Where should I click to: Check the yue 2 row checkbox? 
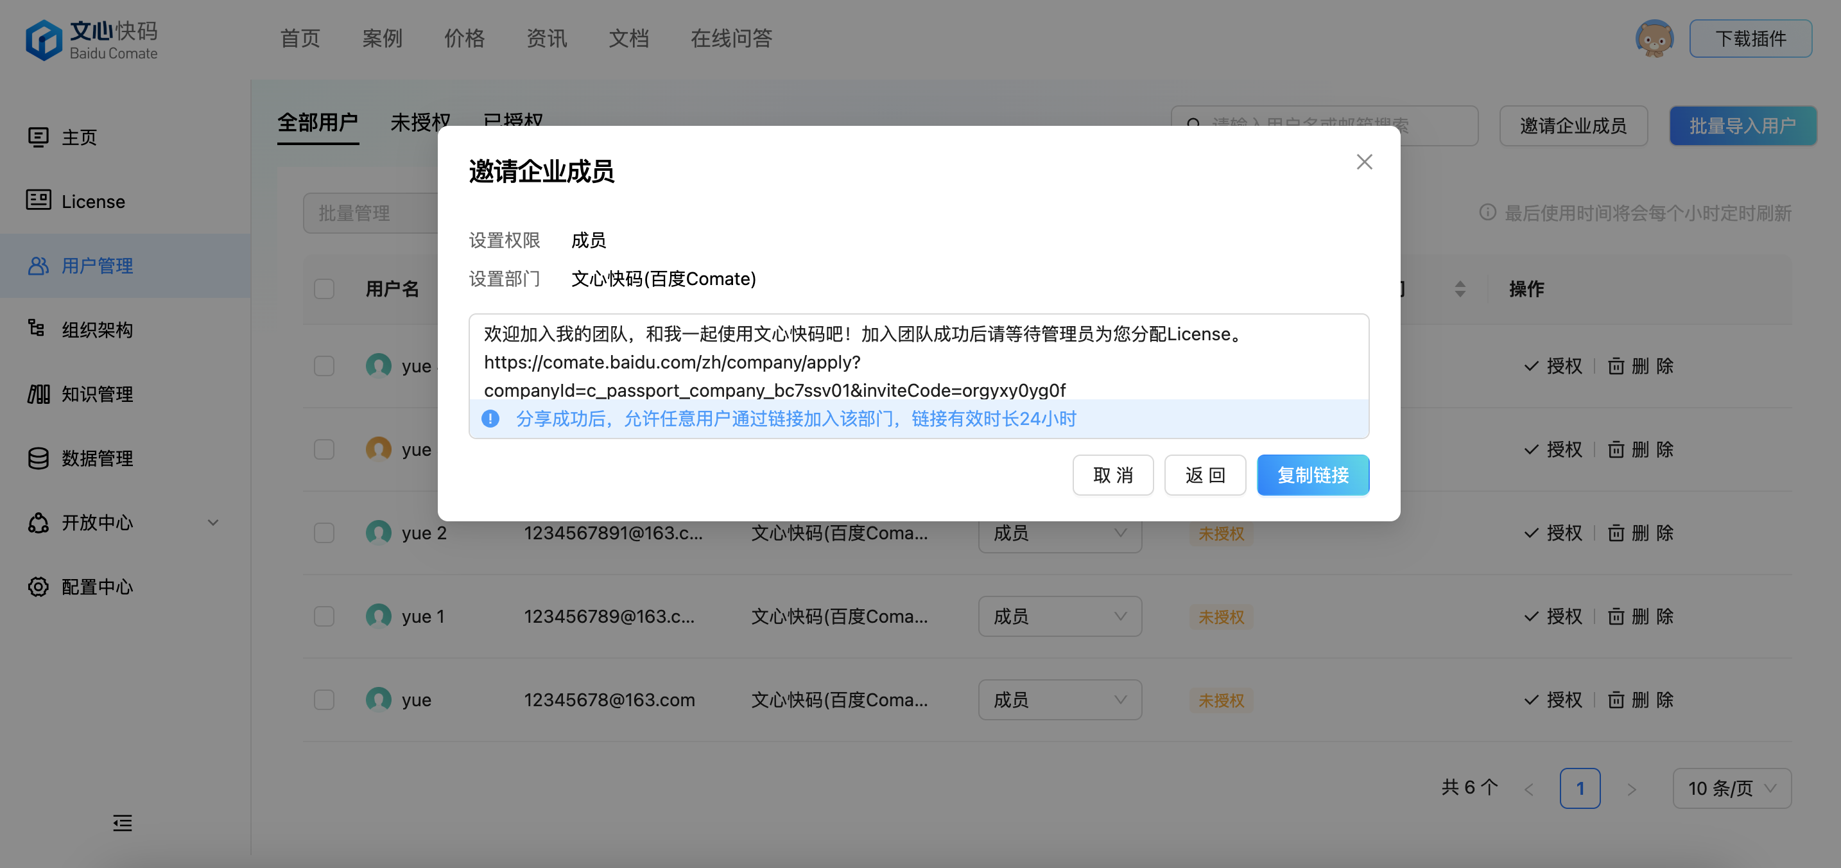pyautogui.click(x=324, y=534)
